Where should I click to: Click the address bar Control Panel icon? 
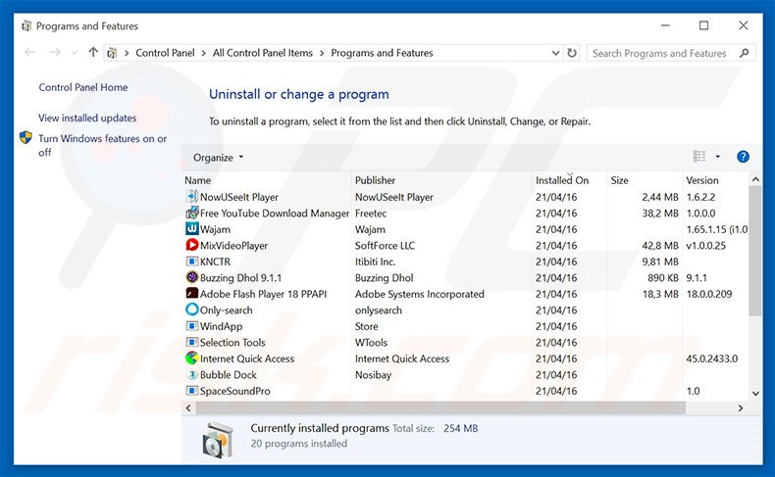[x=112, y=53]
